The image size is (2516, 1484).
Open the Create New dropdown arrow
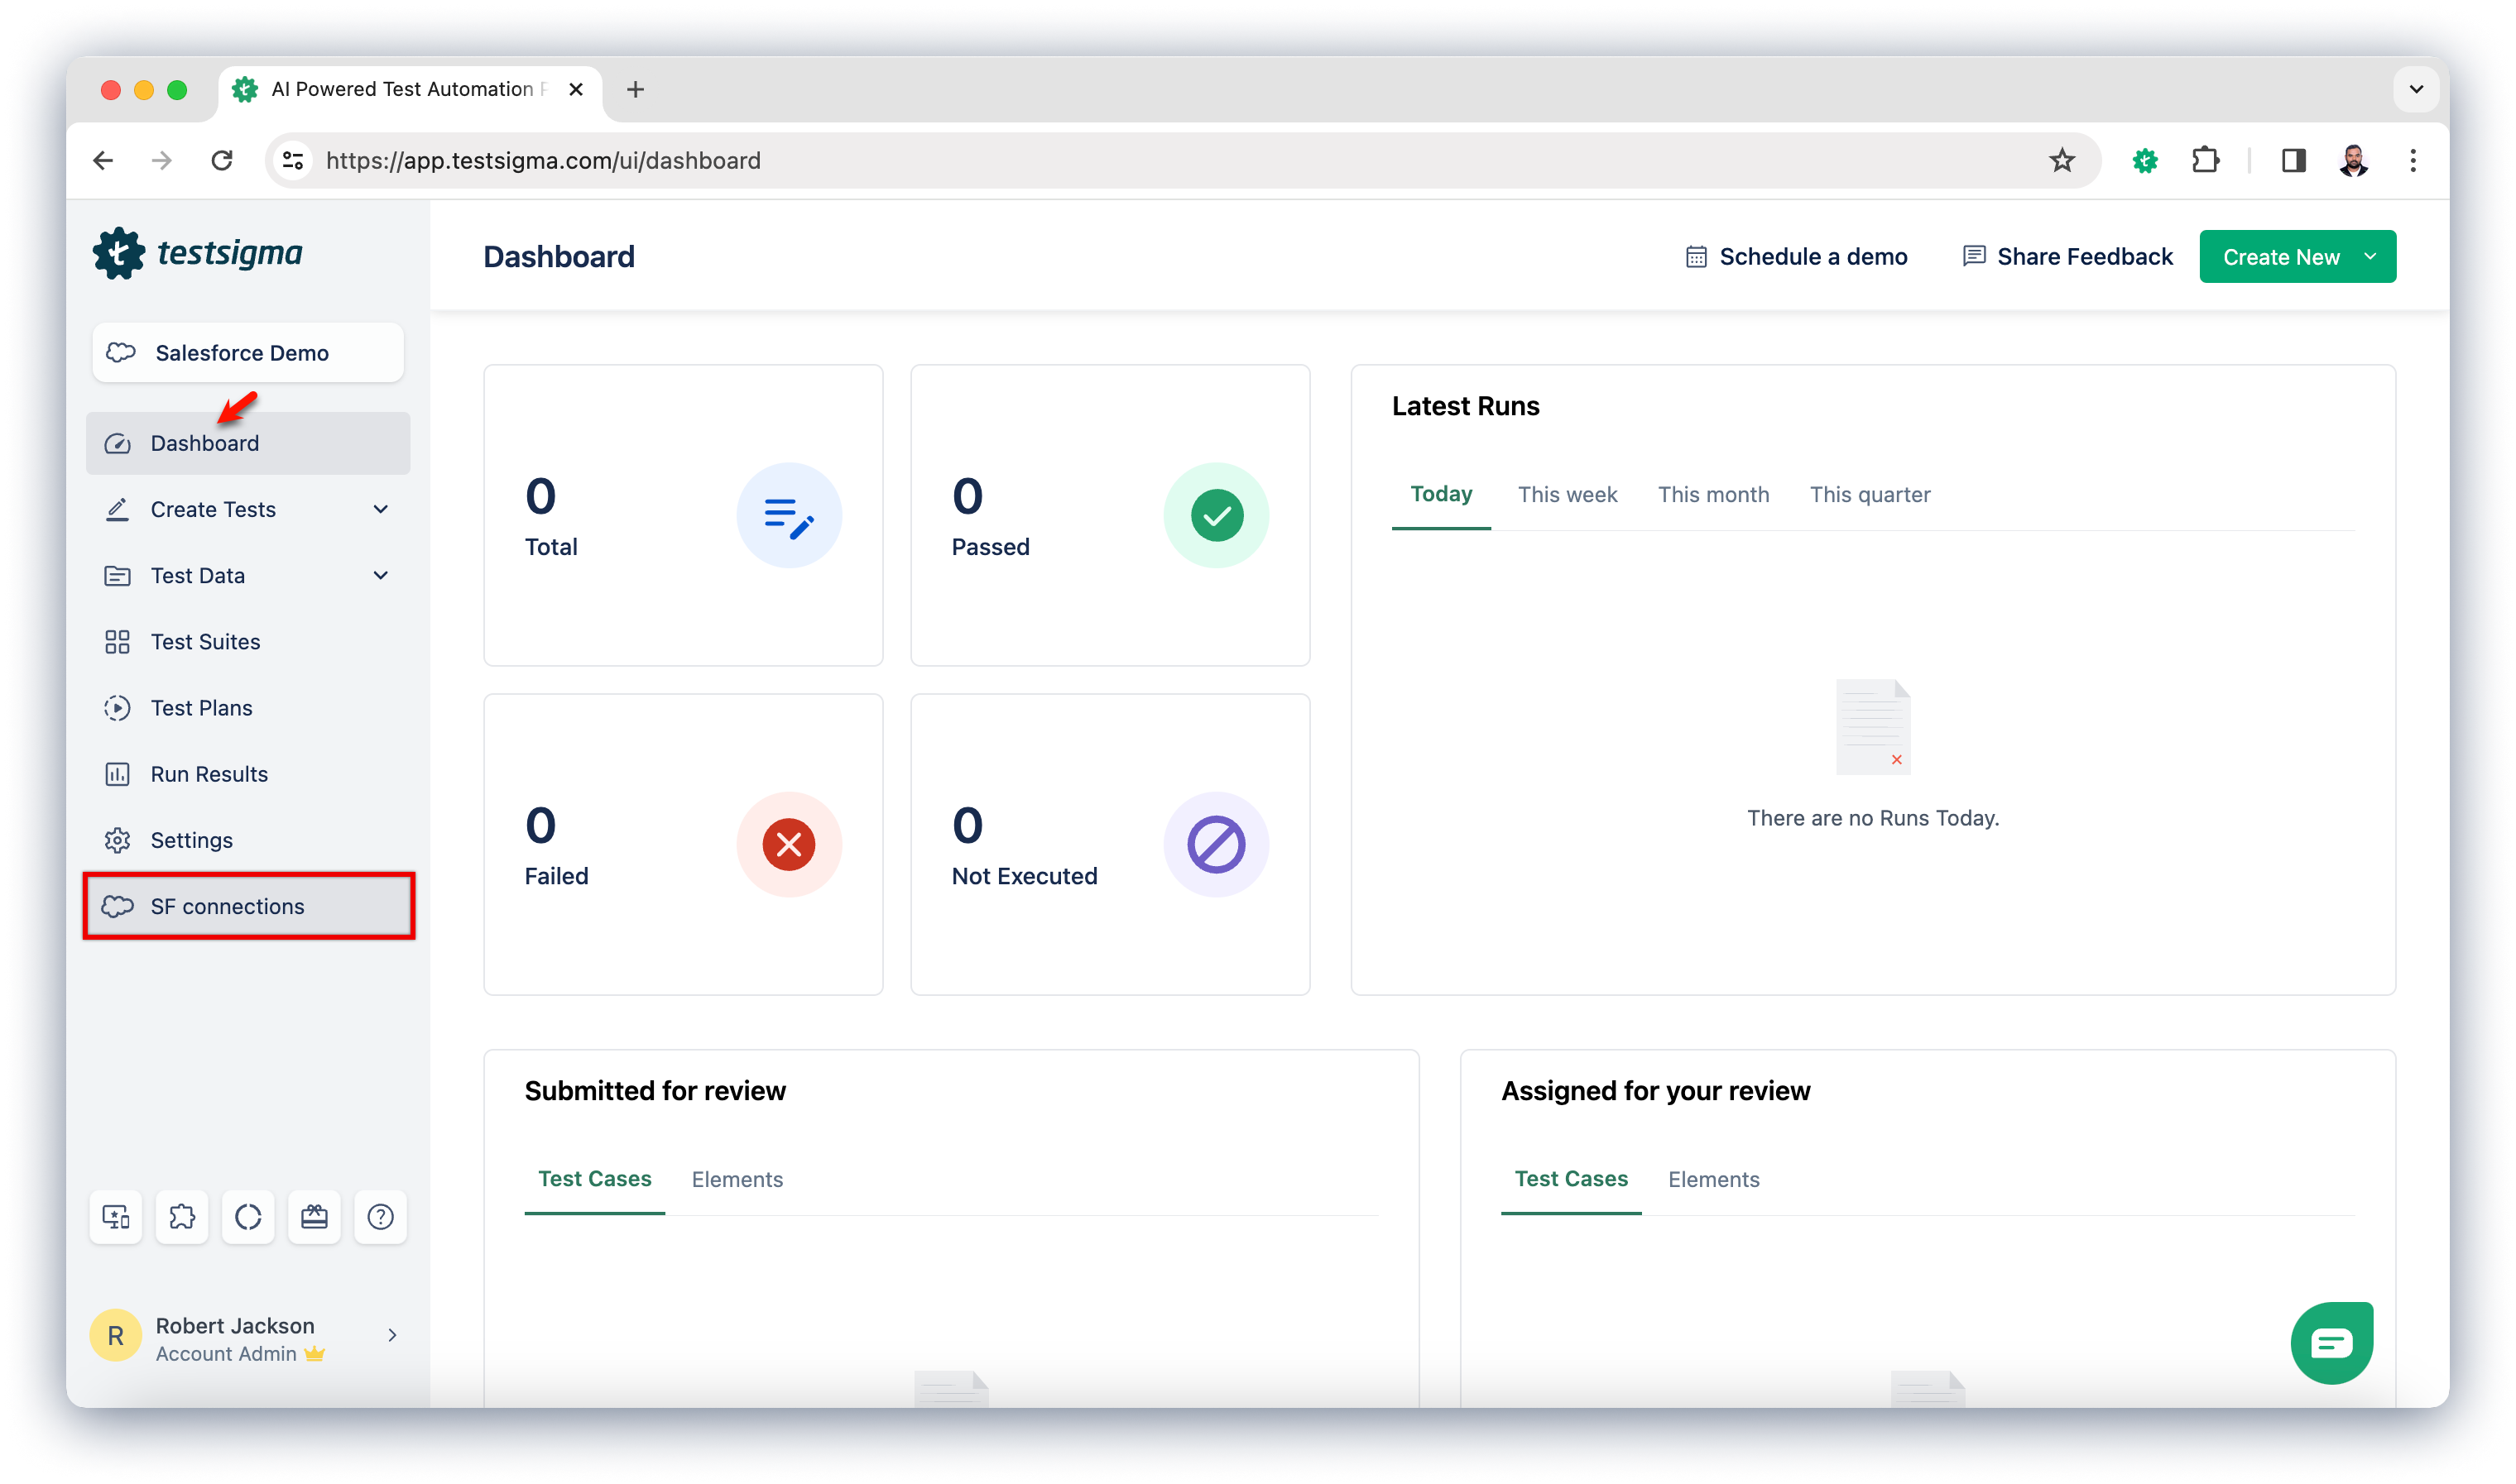2370,257
